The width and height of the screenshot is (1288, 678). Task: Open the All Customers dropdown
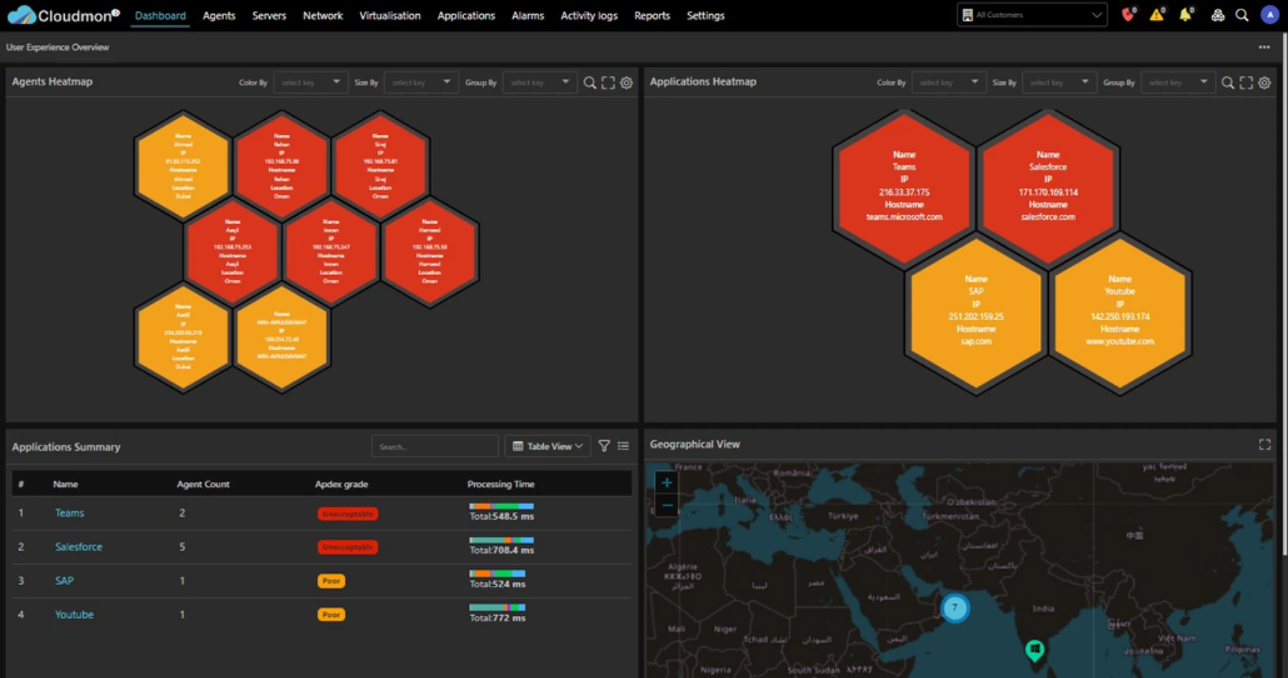[x=1032, y=15]
